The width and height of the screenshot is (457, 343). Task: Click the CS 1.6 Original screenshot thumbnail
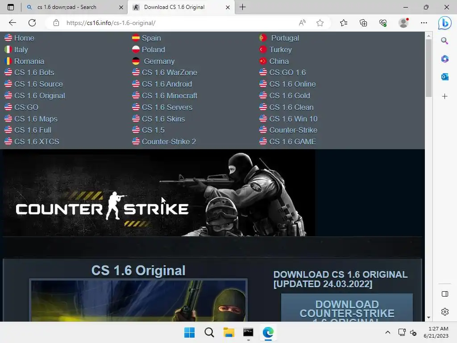point(138,301)
